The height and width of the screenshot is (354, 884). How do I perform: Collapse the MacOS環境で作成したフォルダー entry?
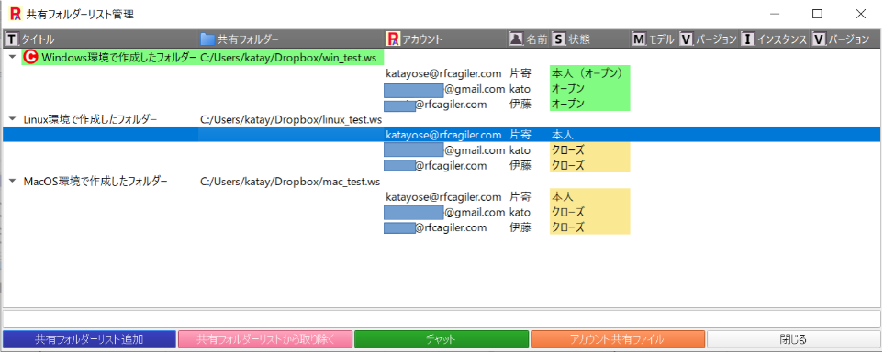pos(12,182)
